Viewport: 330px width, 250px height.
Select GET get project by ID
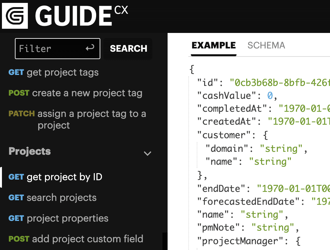tap(55, 177)
